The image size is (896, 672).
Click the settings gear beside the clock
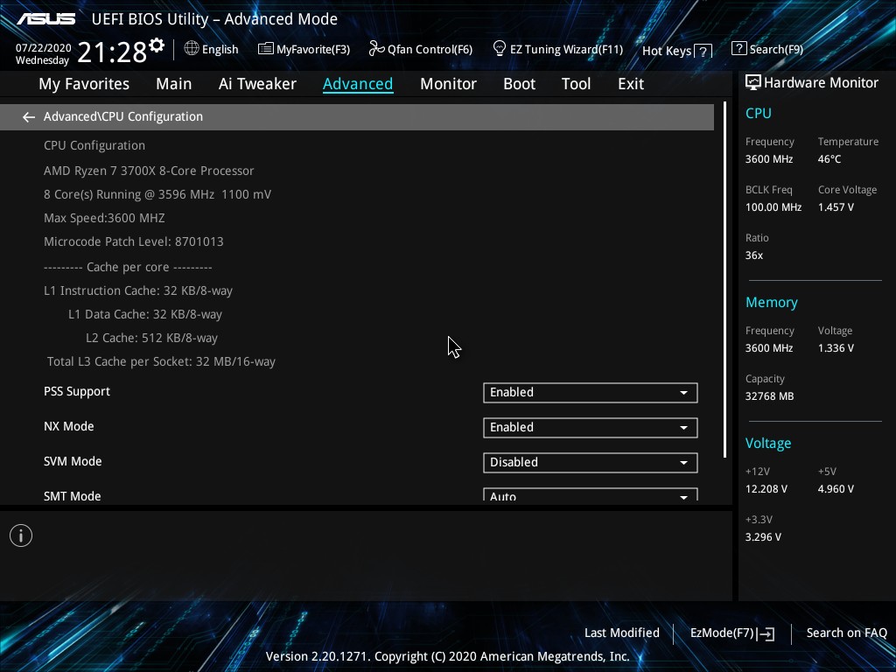pyautogui.click(x=157, y=45)
